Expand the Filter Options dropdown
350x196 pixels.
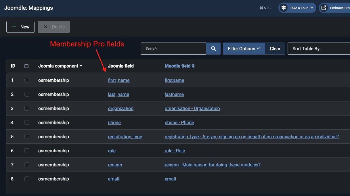point(244,49)
